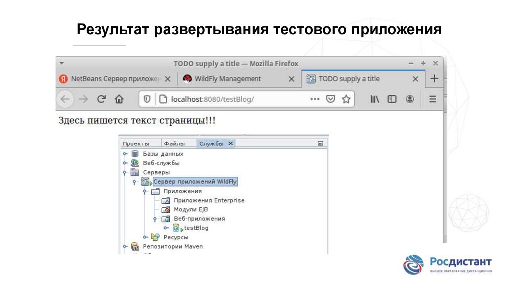Viewport: 510px width, 286px height.
Task: Select Приложения Enterprise tree row label
Action: [x=209, y=200]
